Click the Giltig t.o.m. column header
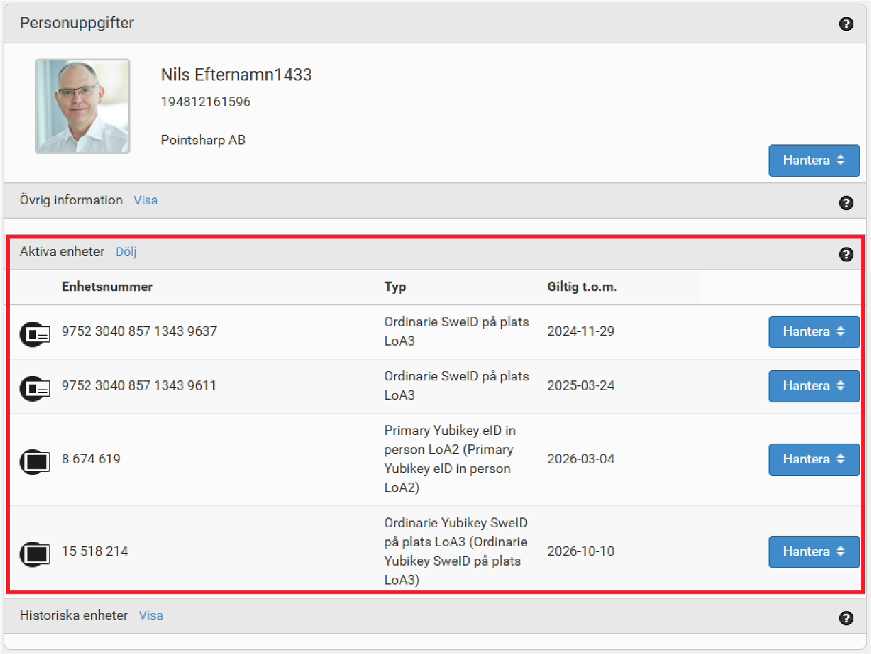This screenshot has height=654, width=871. click(x=581, y=287)
